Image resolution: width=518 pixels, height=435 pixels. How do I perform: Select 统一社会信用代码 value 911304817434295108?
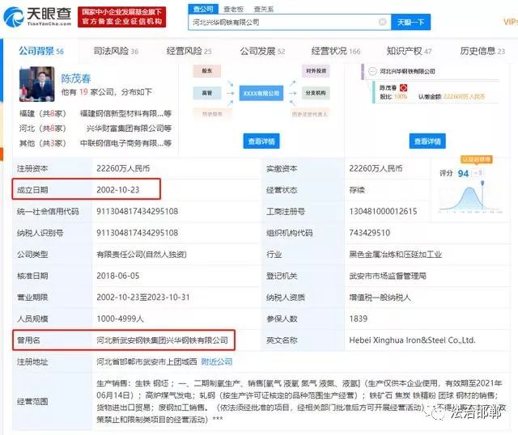pos(137,211)
